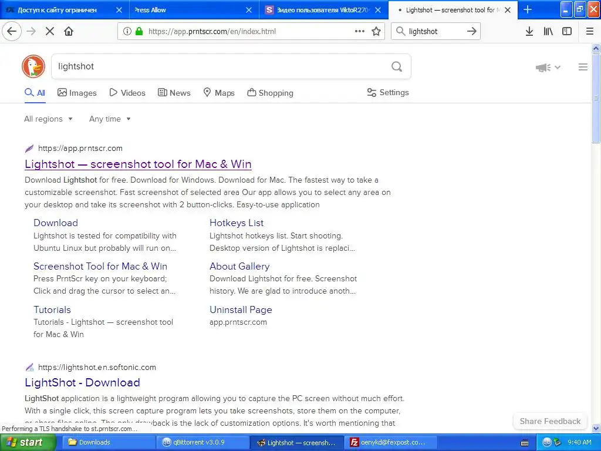Click the forward navigation arrow
The image size is (601, 451).
coord(31,31)
